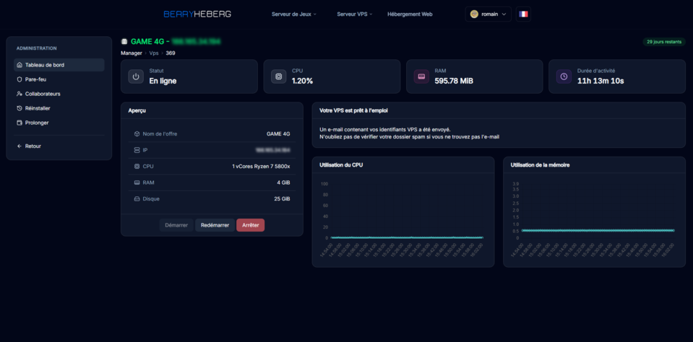The image size is (693, 342).
Task: Open the romain account dropdown chevron
Action: [504, 14]
